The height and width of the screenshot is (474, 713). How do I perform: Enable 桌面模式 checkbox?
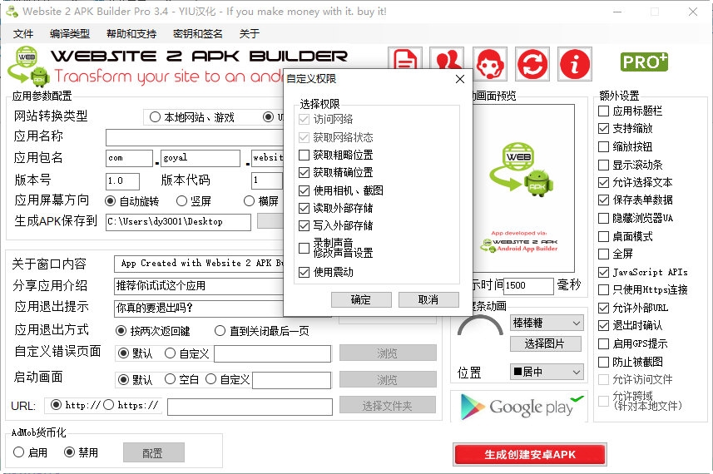point(603,236)
